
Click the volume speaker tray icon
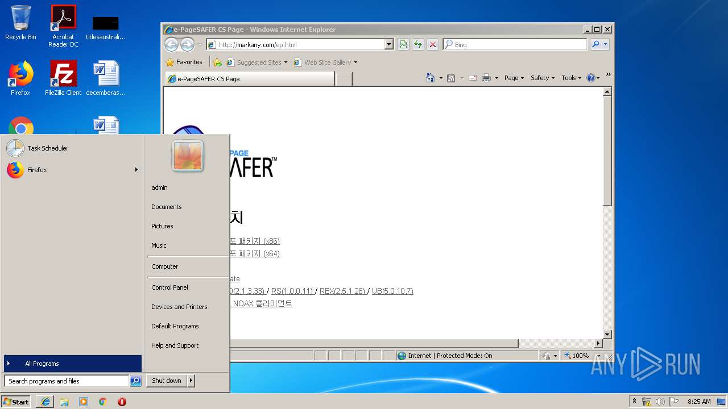660,402
